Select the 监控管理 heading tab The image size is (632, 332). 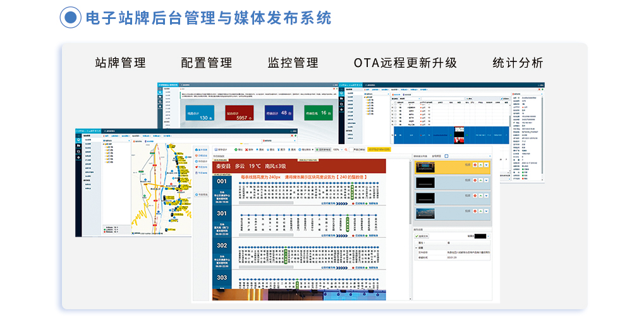[293, 63]
